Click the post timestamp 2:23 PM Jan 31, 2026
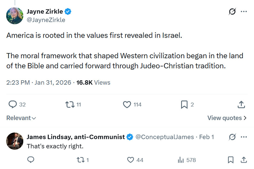The image size is (254, 169). click(x=39, y=82)
